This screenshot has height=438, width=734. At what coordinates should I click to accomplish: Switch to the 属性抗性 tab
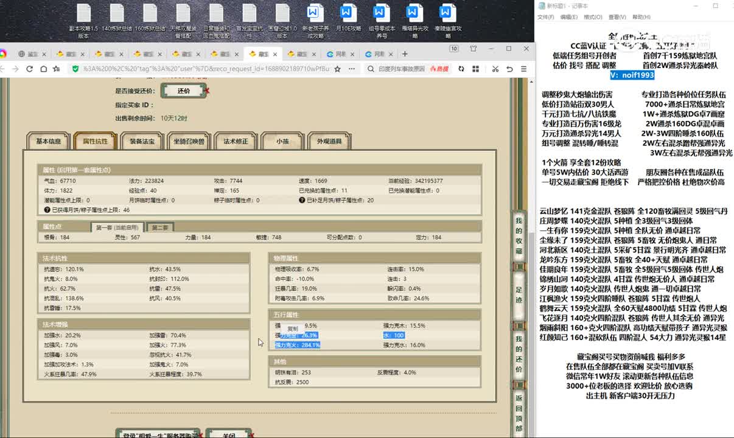coord(95,141)
